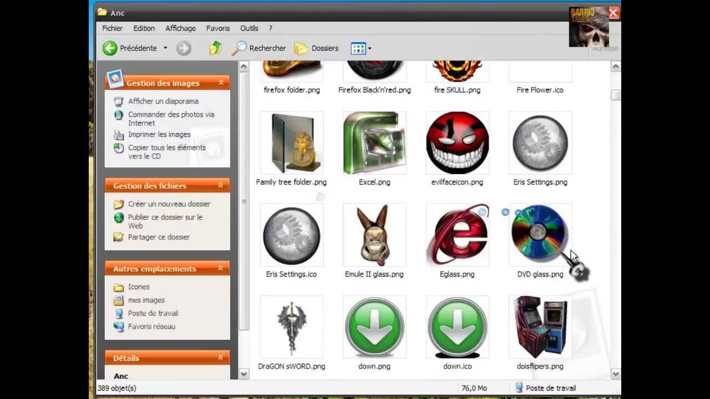This screenshot has width=710, height=399.
Task: Click the Créer un nouveau dossier icon
Action: 119,204
